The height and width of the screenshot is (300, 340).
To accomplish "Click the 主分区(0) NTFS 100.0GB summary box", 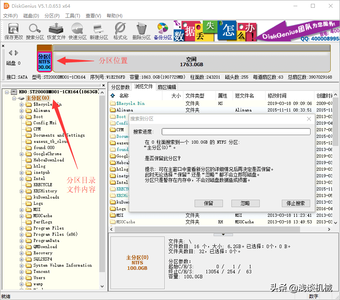I will (x=138, y=262).
